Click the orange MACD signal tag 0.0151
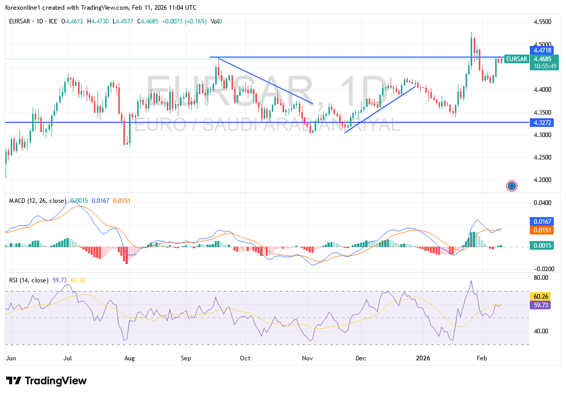 pos(541,230)
